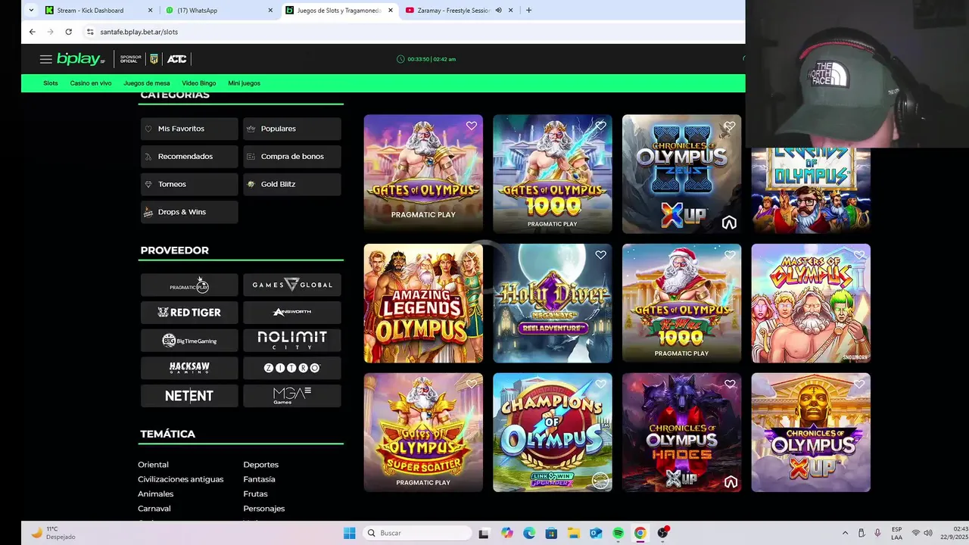Filter by Ainsworth provider
969x545 pixels.
tap(292, 313)
